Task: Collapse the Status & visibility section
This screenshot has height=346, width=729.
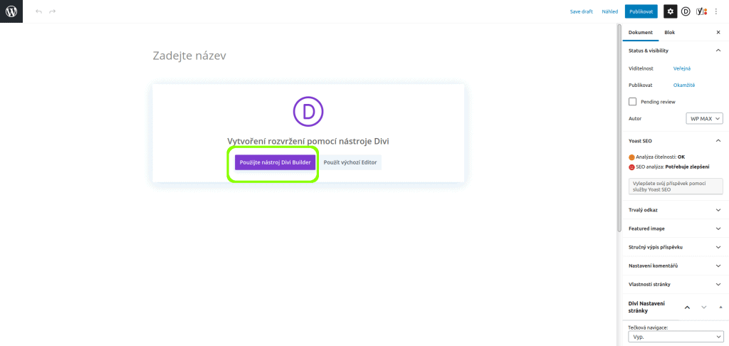Action: [676, 51]
